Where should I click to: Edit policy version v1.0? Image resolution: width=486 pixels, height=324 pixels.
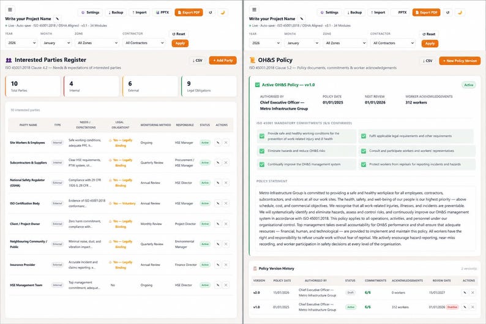click(x=465, y=307)
